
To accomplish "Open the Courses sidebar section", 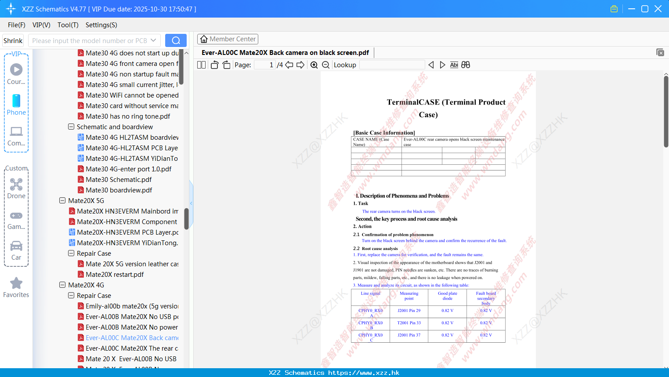I will [16, 74].
